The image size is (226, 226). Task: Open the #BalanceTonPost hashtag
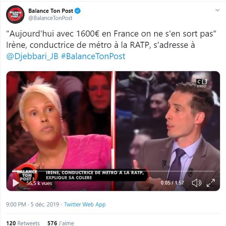click(93, 56)
